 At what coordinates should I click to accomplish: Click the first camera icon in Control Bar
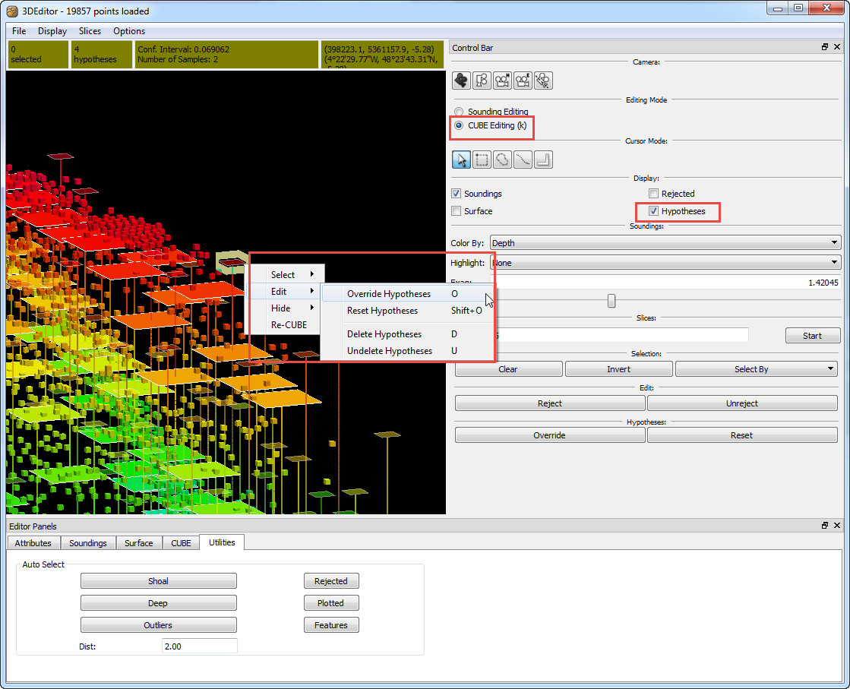pyautogui.click(x=461, y=81)
